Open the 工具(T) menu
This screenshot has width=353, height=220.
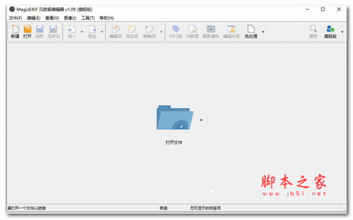(x=88, y=18)
